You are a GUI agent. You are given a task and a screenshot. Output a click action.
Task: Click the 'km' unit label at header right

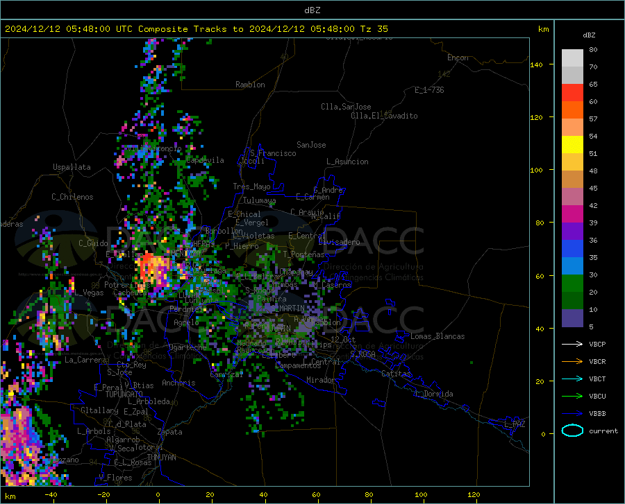coord(543,29)
